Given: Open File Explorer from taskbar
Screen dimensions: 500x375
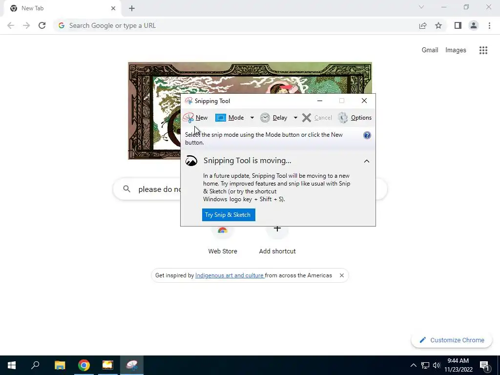Looking at the screenshot, I should pyautogui.click(x=60, y=365).
